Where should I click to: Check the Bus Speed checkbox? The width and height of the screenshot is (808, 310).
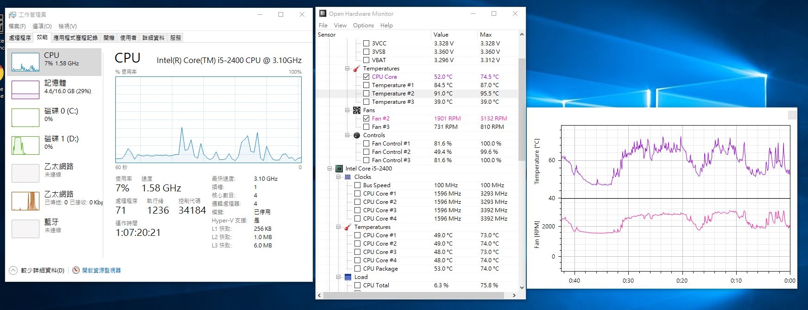(357, 185)
